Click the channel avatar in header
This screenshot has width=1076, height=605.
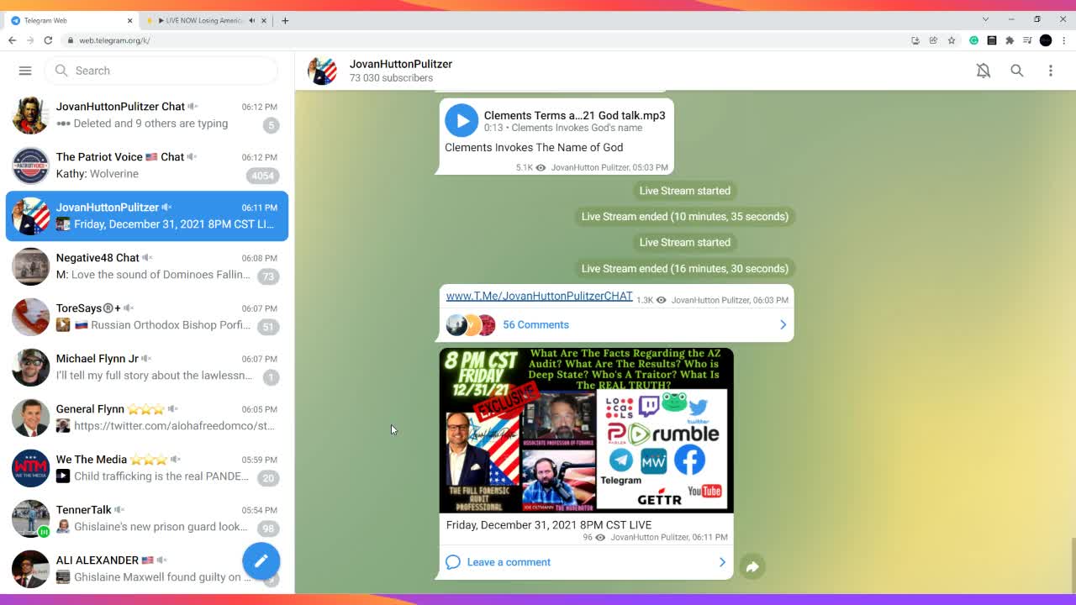(x=323, y=71)
